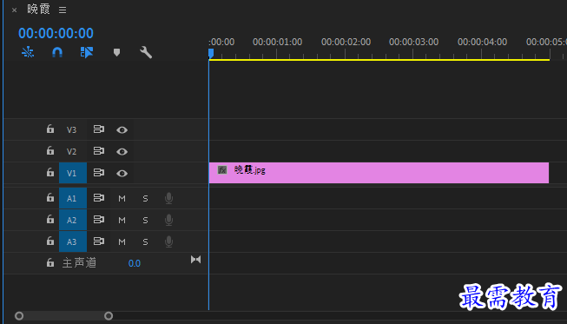Click the master track expand arrows icon
Screen dimensions: 567x324
click(195, 259)
